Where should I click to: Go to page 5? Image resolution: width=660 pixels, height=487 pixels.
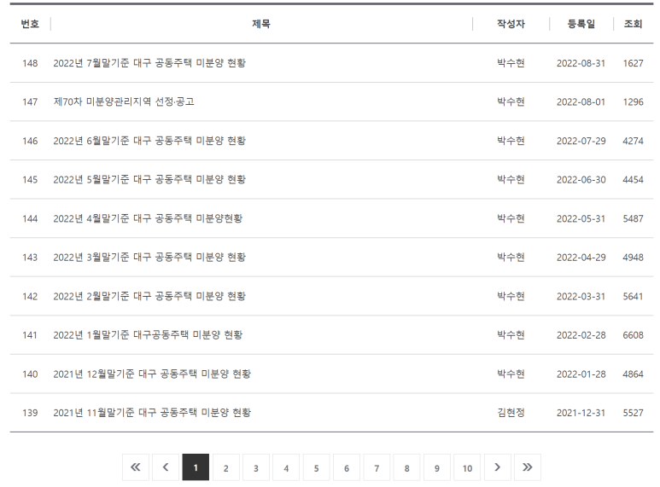317,467
